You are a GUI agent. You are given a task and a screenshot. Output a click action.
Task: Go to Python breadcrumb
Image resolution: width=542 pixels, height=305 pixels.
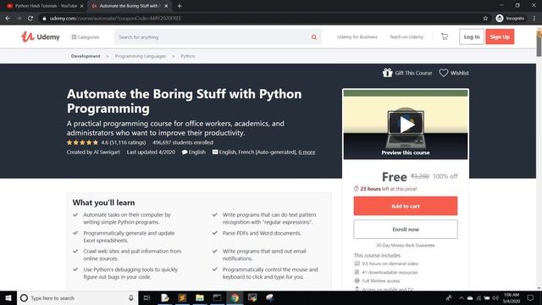[x=188, y=56]
